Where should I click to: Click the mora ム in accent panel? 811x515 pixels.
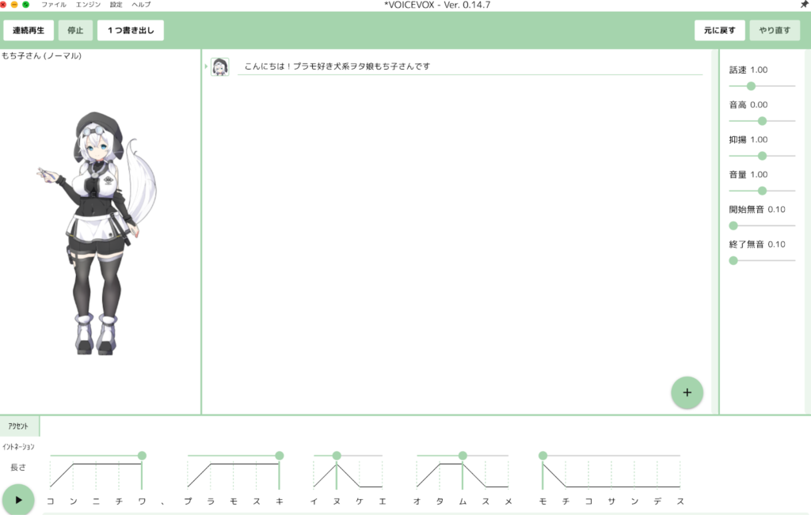(463, 501)
